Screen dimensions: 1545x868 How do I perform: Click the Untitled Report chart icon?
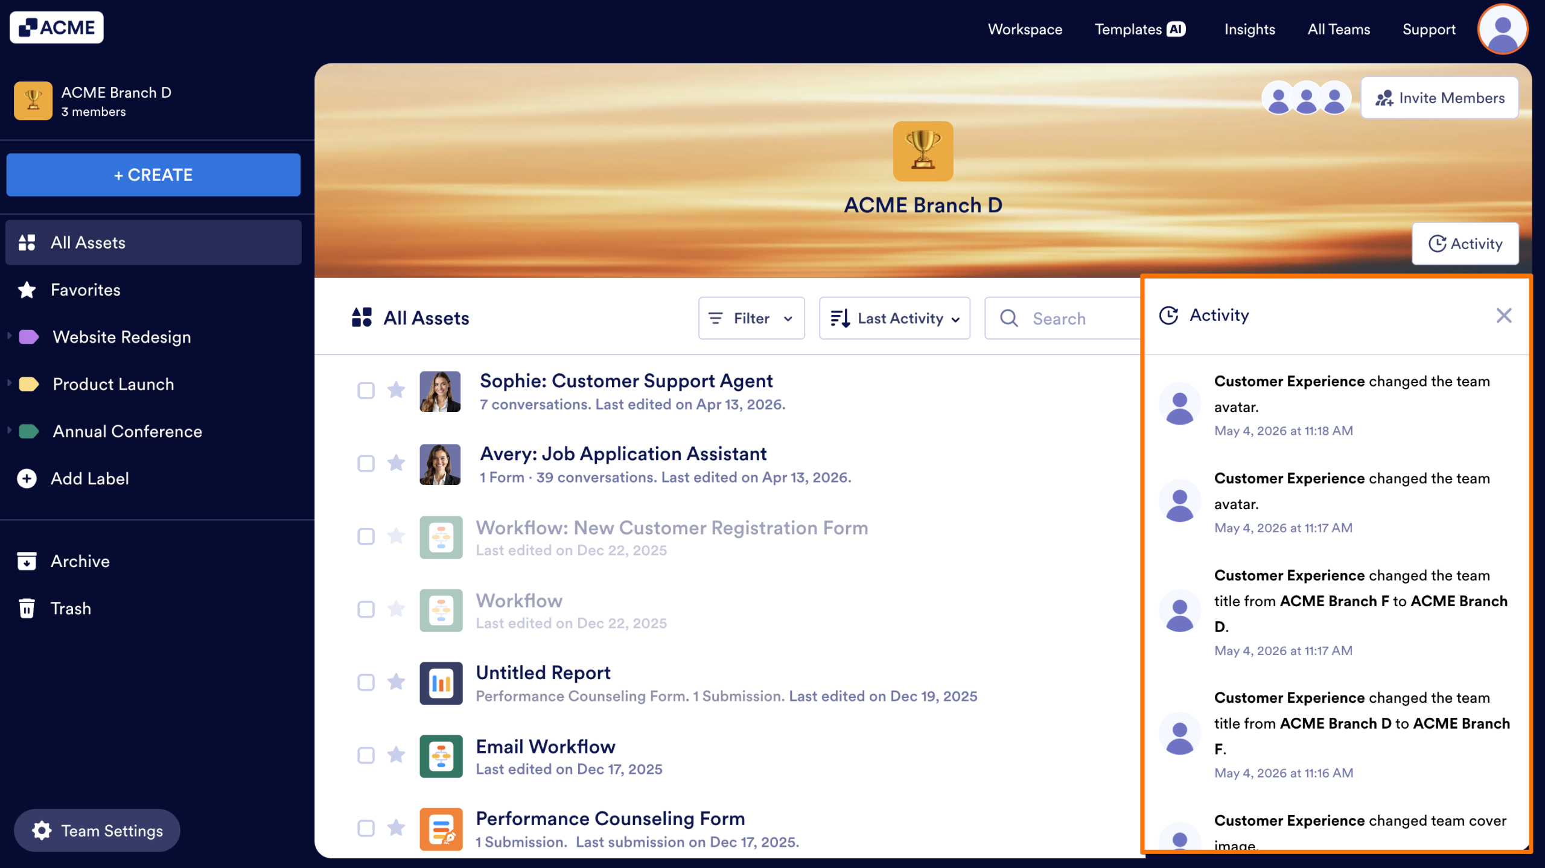[x=441, y=683]
